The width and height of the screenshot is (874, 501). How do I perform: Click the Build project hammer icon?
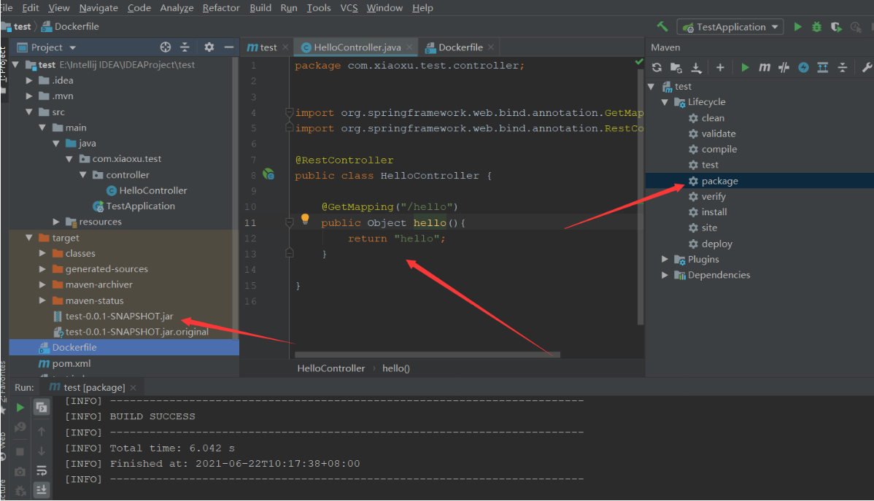pos(662,27)
